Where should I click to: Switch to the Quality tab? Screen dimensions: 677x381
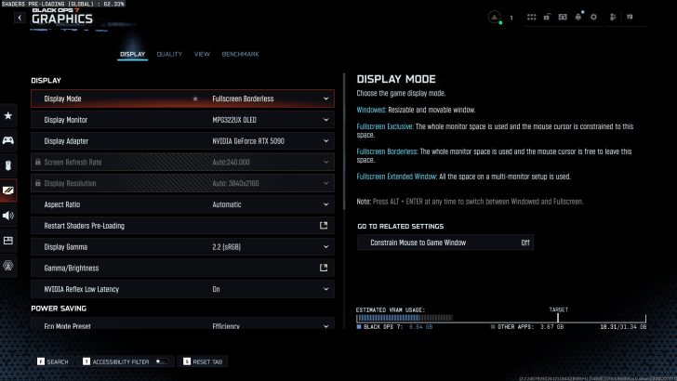169,55
